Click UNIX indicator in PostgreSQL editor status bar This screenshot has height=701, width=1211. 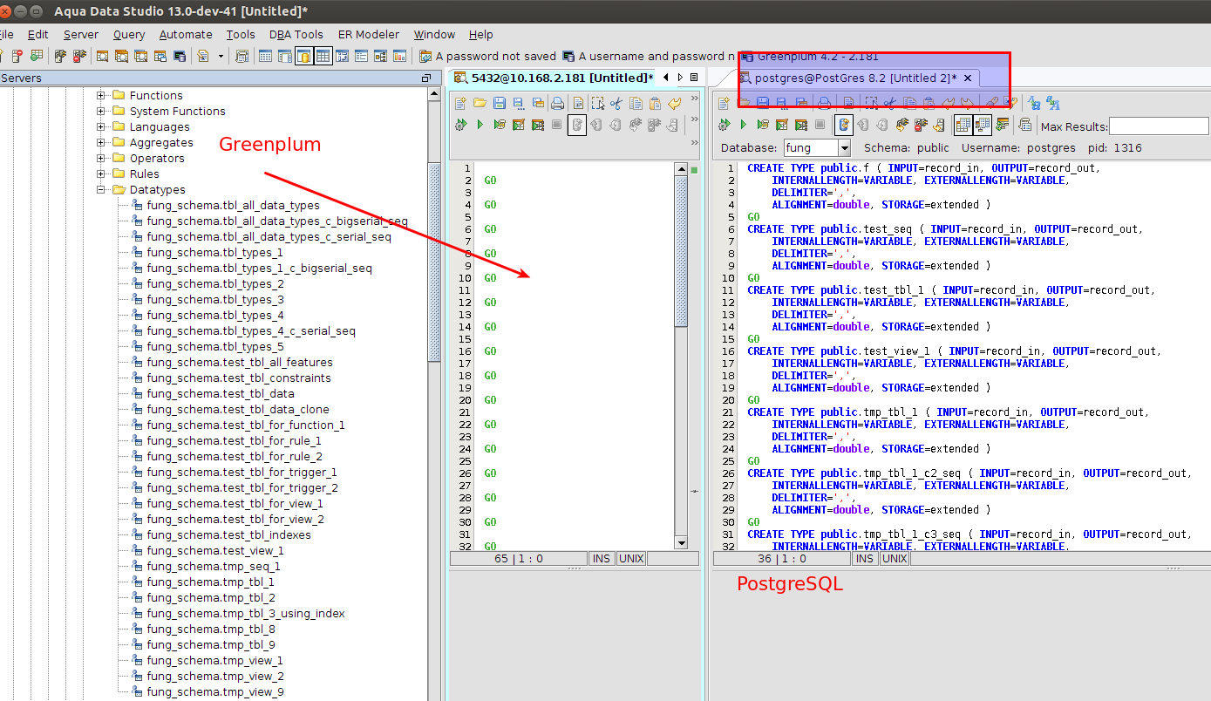tap(894, 558)
